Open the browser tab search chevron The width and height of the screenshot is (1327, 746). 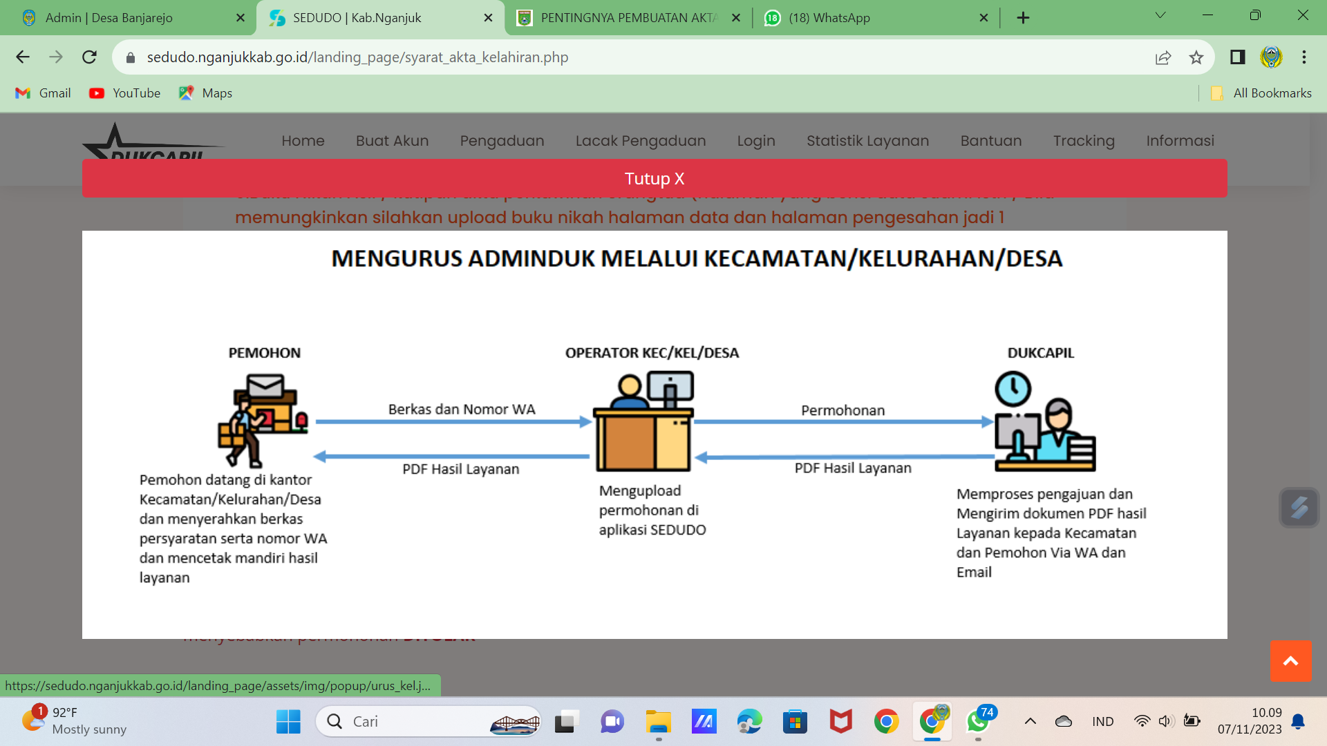tap(1160, 15)
